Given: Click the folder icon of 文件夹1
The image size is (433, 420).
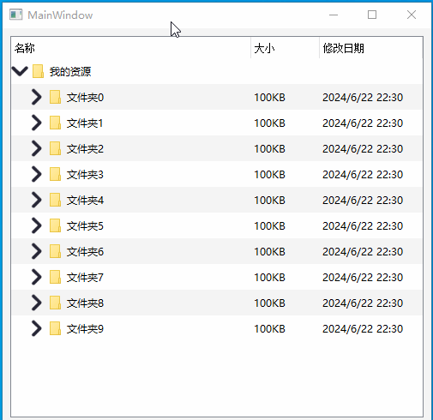Looking at the screenshot, I should pyautogui.click(x=55, y=123).
